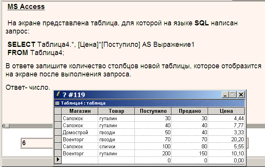
Task: Click row selector for Домострой row
Action: pyautogui.click(x=58, y=133)
